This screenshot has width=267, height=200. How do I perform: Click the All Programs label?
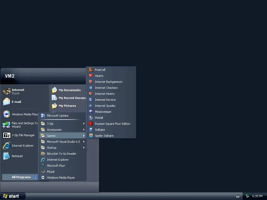click(x=21, y=177)
